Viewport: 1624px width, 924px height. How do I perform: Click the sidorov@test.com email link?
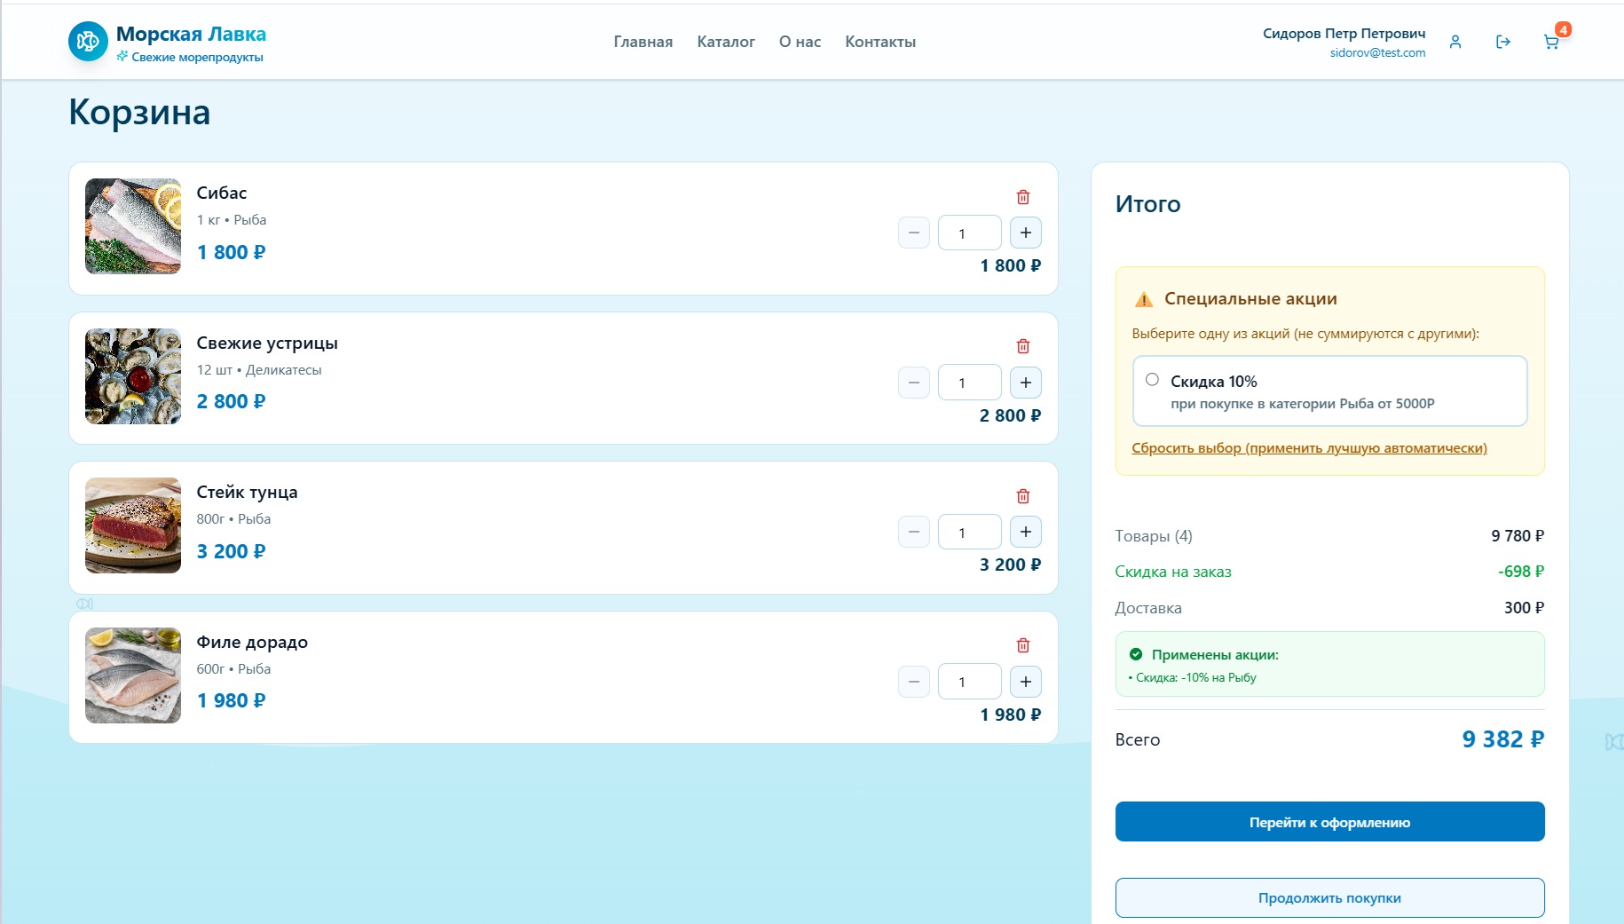[1377, 53]
